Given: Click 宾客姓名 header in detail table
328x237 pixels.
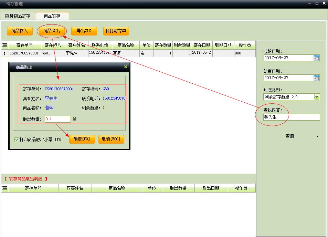Looking at the screenshot, I should pos(75,188).
